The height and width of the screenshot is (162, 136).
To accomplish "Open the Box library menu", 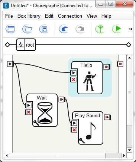I will [29, 16].
